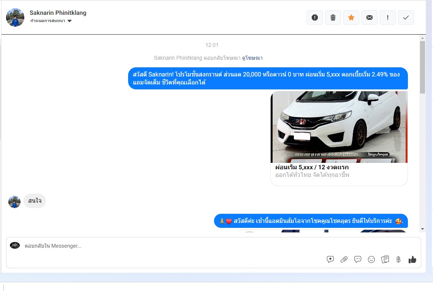Image resolution: width=433 pixels, height=291 pixels.
Task: Send a thumbs up like
Action: (412, 259)
